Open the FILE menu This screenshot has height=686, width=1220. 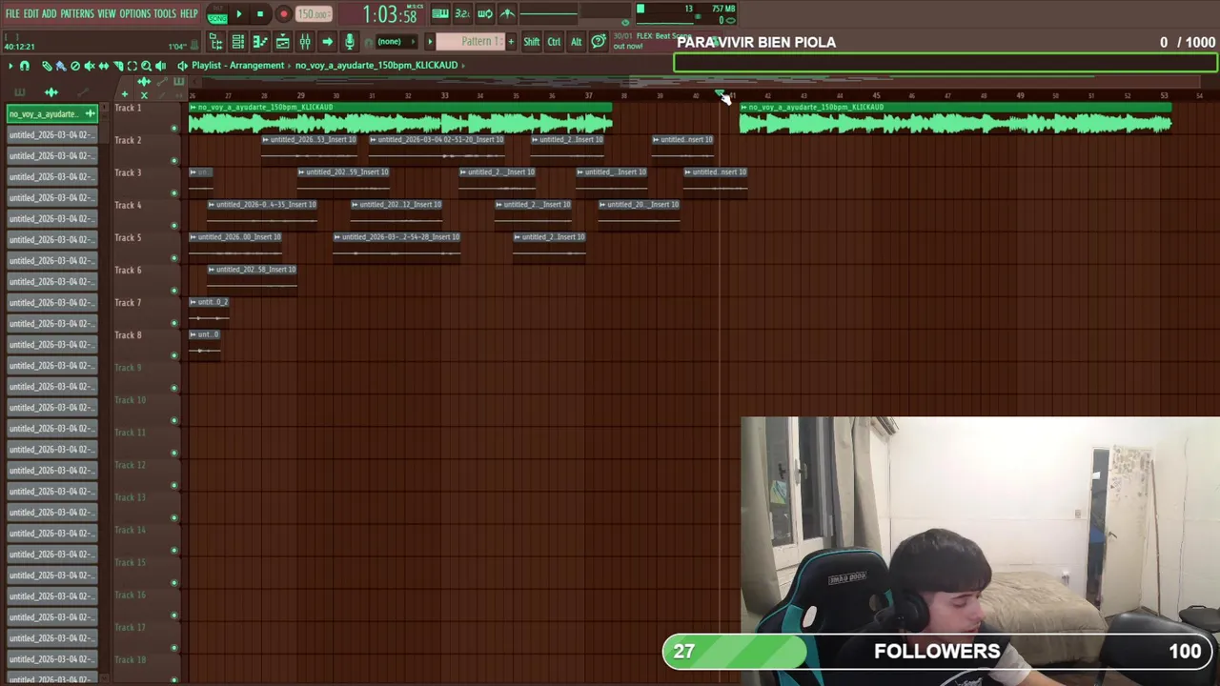point(12,13)
